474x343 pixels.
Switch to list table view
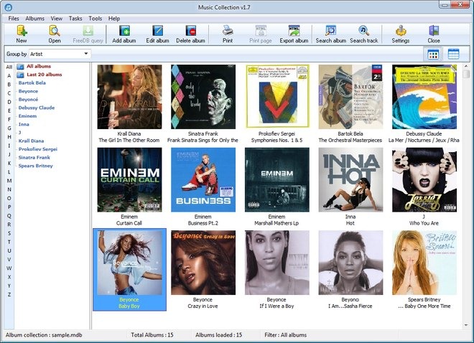pyautogui.click(x=453, y=55)
